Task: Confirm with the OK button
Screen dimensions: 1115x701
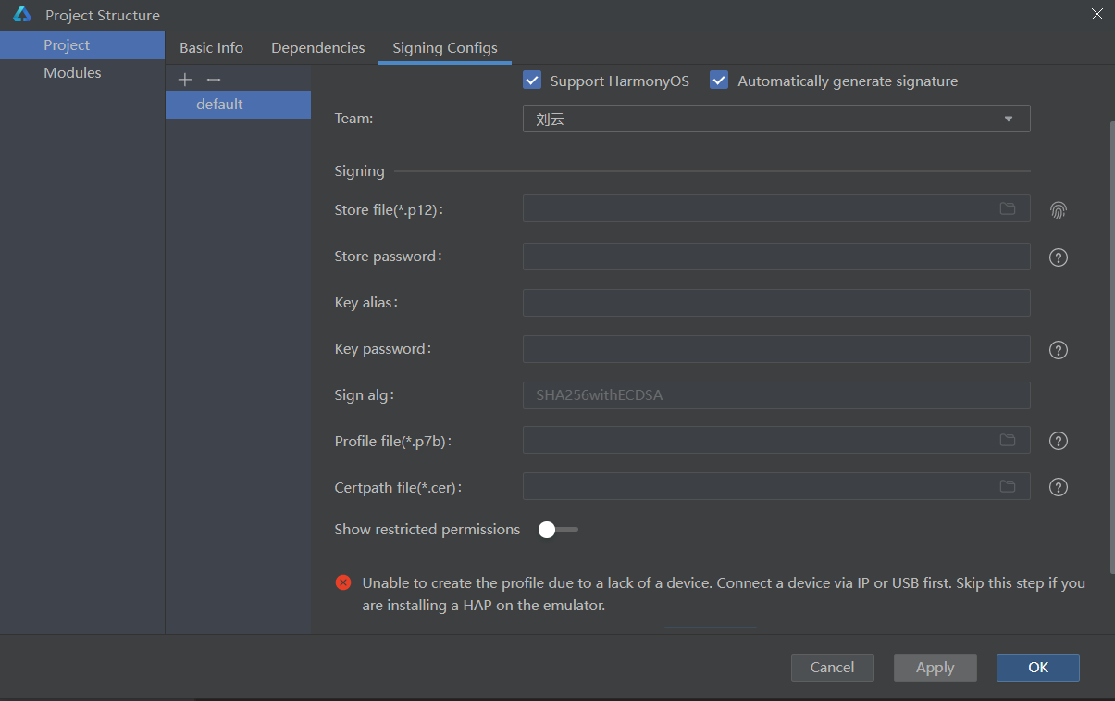Action: 1038,668
